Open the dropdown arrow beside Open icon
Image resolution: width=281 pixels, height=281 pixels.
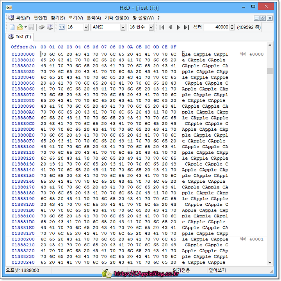click(26, 27)
